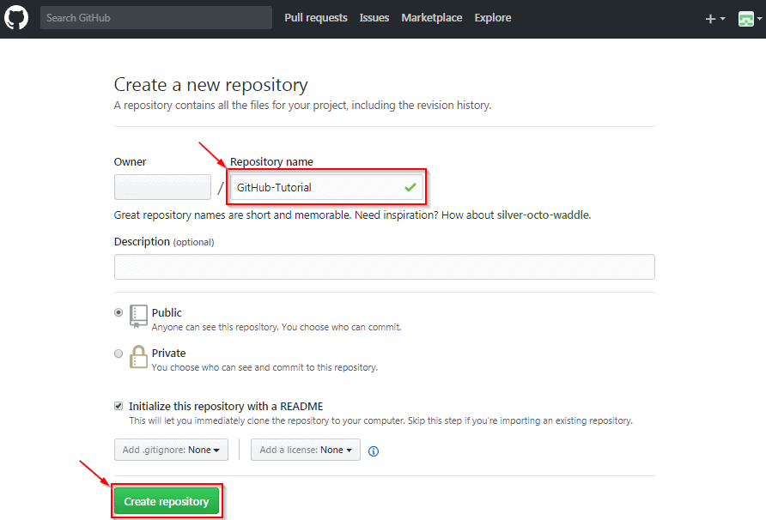The image size is (766, 520).
Task: Uncheck Initialize this repository with a README
Action: 119,406
